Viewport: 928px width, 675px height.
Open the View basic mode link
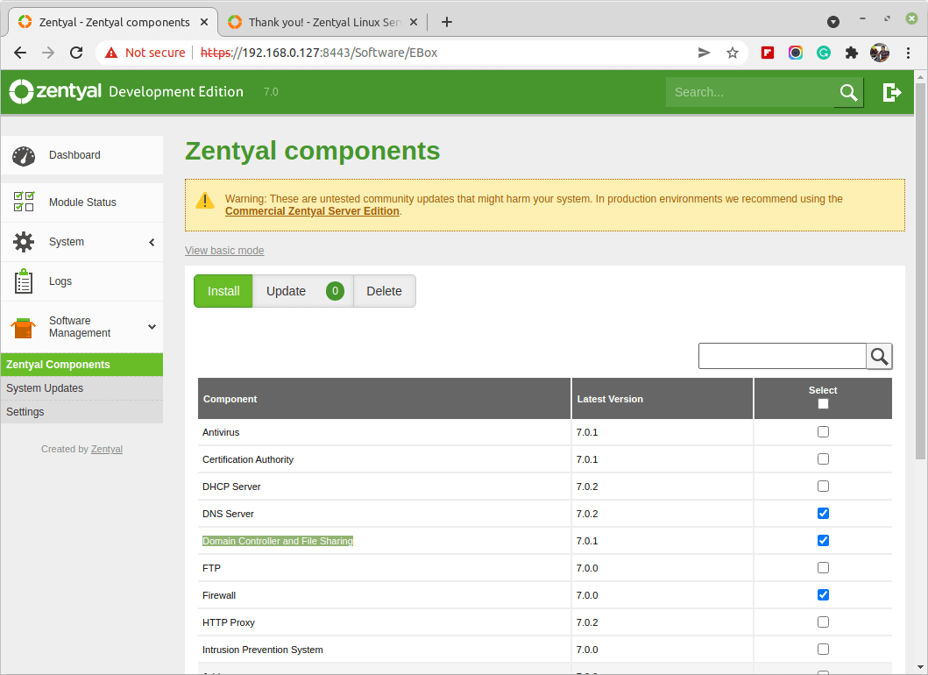(224, 251)
